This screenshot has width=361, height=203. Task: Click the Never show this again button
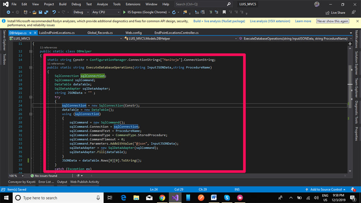333,21
